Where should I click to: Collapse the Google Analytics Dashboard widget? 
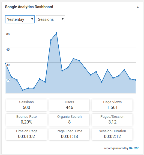[138, 7]
